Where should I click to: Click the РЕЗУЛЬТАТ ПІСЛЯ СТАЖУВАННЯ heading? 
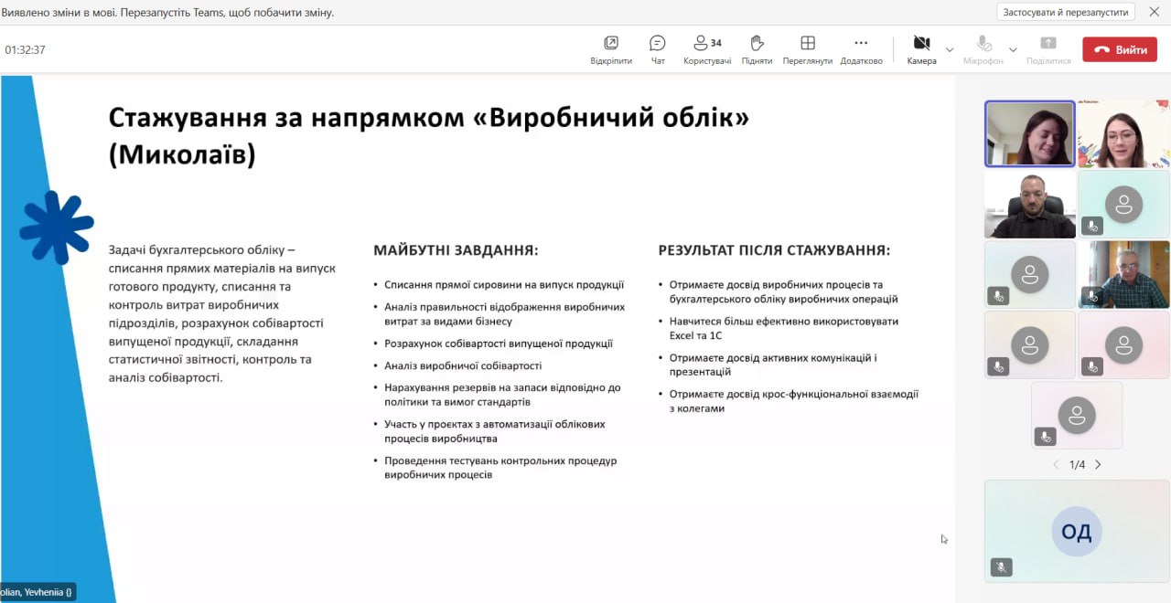[x=774, y=249]
